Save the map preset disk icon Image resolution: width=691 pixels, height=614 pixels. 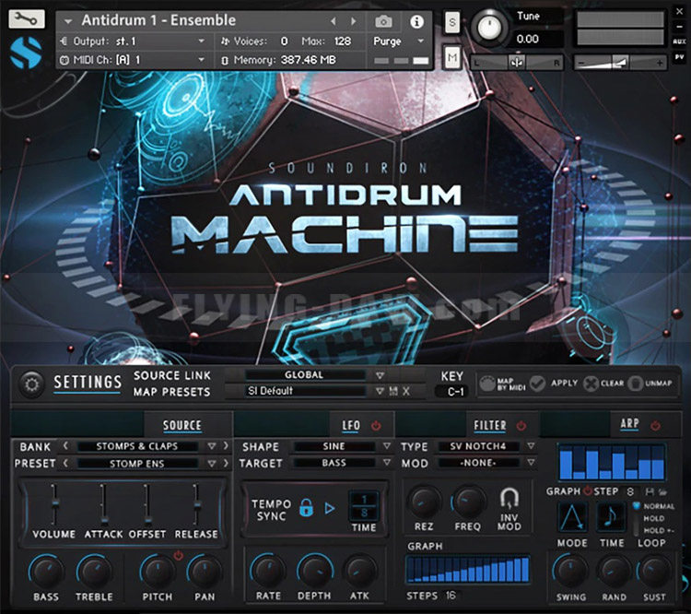(x=393, y=391)
